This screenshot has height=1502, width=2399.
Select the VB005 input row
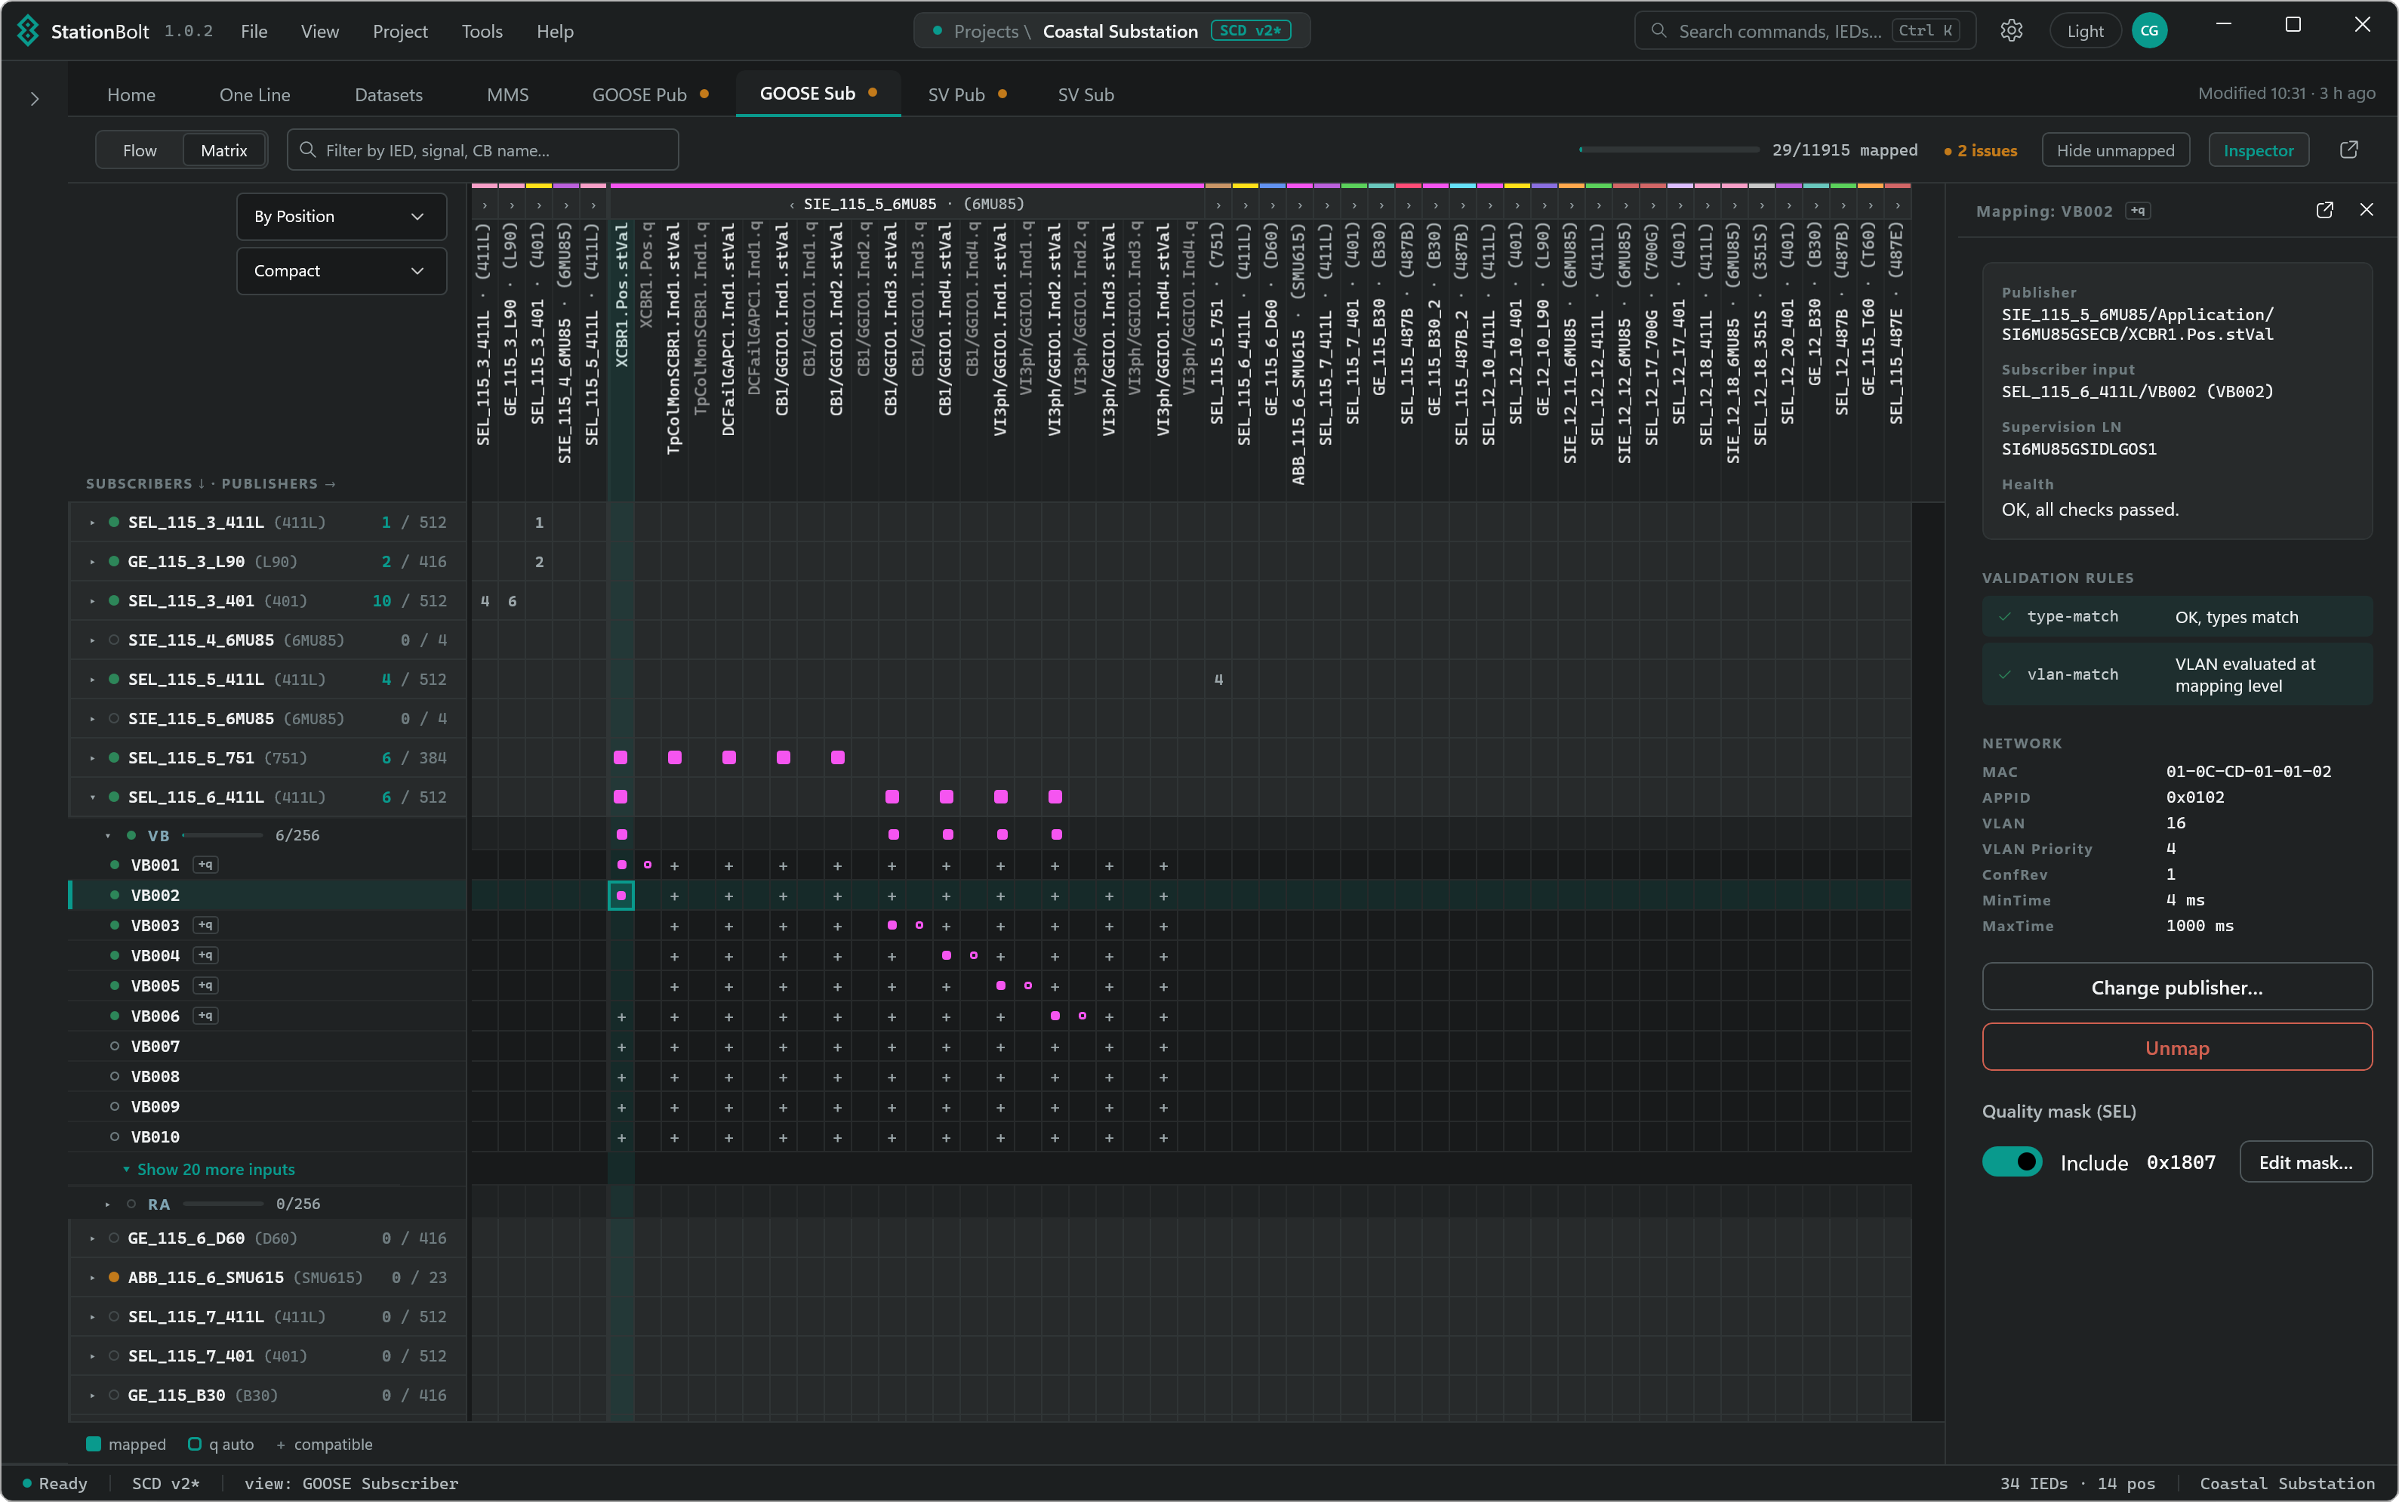(268, 986)
